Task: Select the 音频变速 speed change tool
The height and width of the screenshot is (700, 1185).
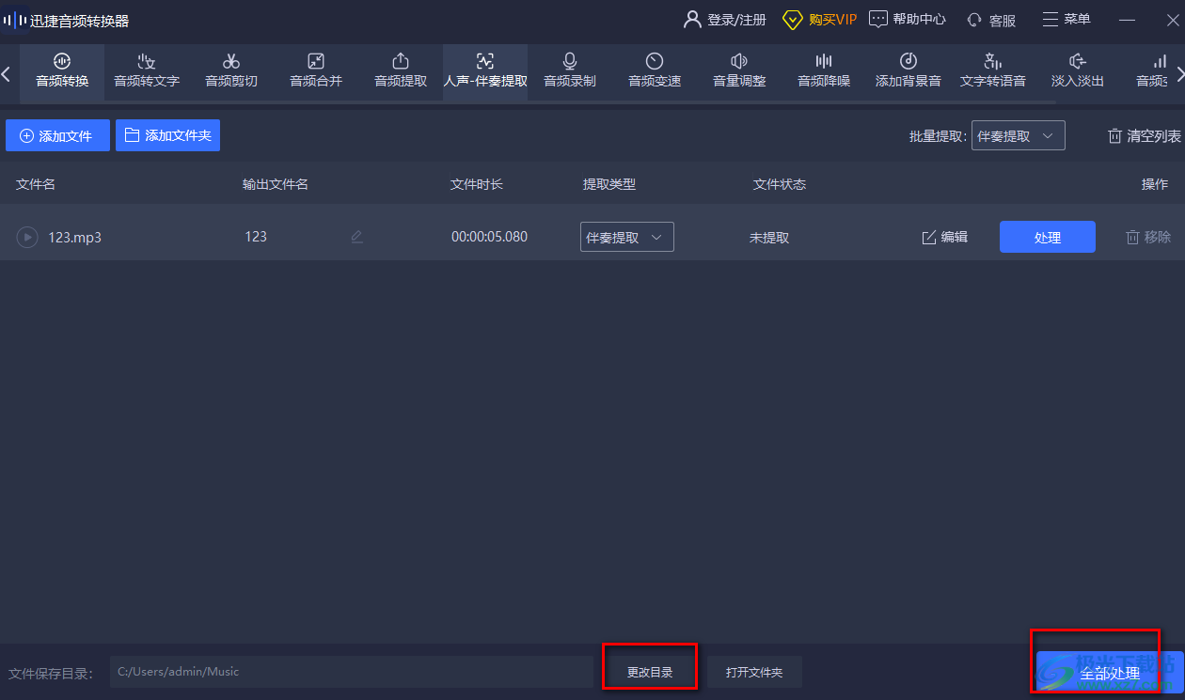Action: point(655,71)
